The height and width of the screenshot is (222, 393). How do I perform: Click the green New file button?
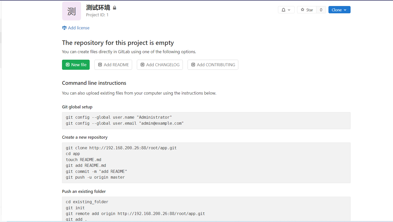coord(76,65)
